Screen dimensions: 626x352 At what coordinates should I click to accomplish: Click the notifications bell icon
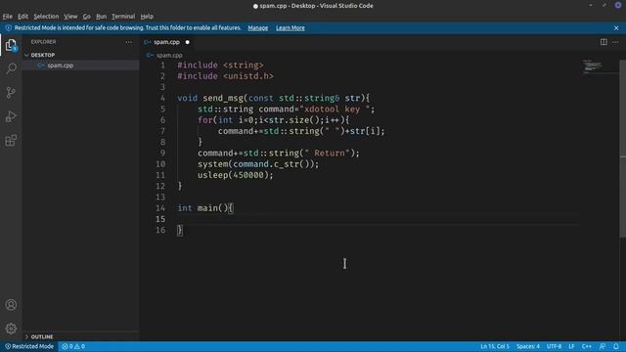[616, 346]
